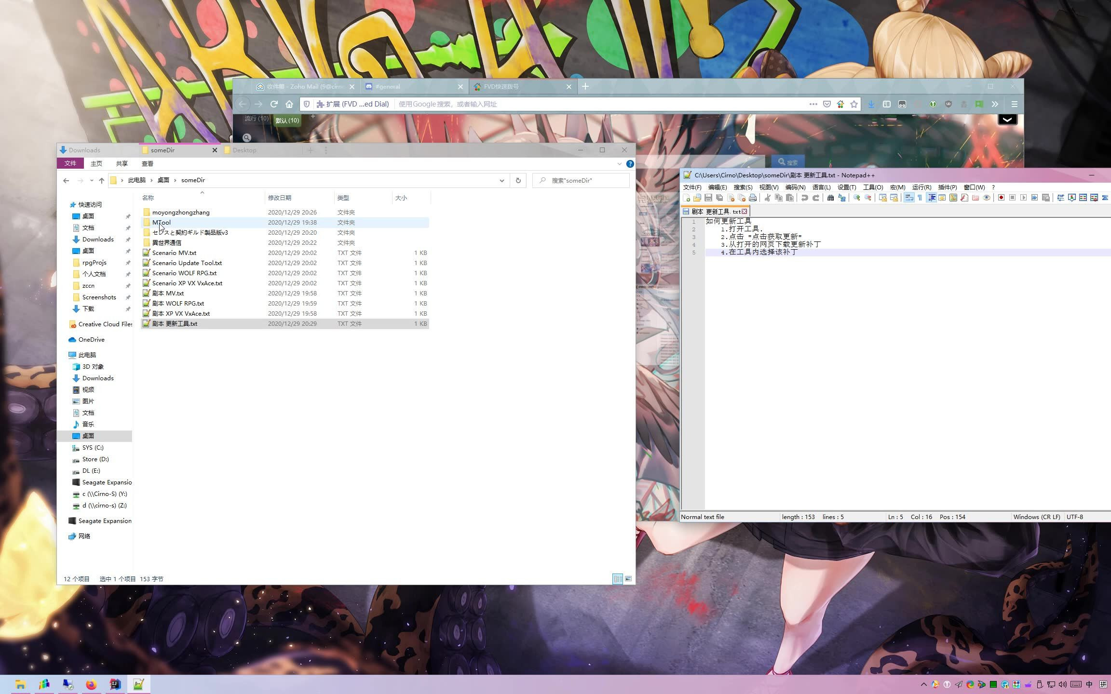
Task: Expand the Explorer ribbon chevron
Action: tap(619, 164)
